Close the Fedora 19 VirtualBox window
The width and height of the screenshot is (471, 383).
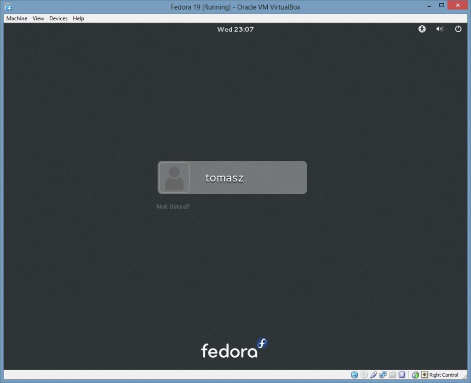coord(458,5)
